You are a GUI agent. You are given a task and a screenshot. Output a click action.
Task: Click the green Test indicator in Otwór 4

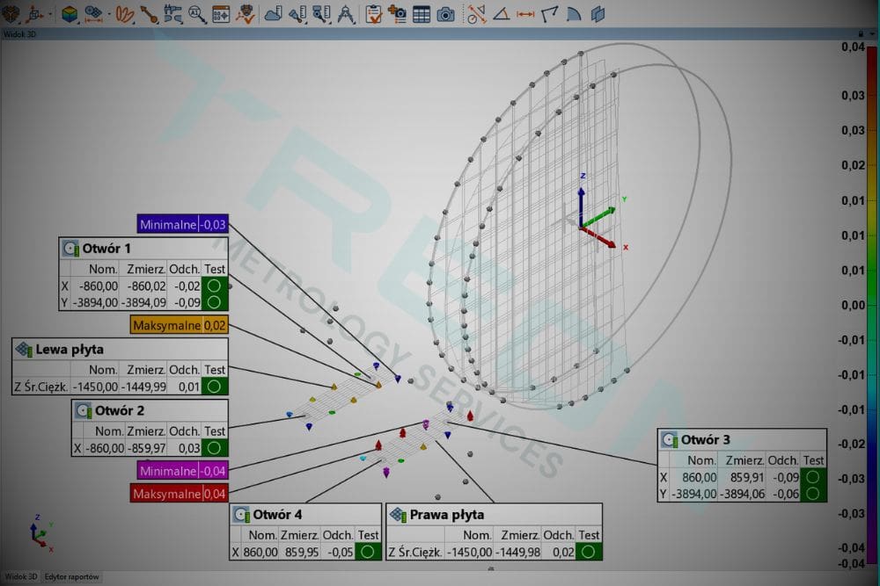[366, 552]
